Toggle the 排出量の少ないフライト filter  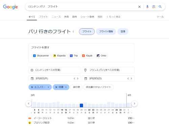[x=98, y=87]
